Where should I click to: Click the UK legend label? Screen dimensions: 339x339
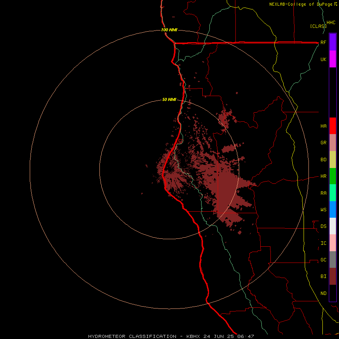(x=323, y=59)
